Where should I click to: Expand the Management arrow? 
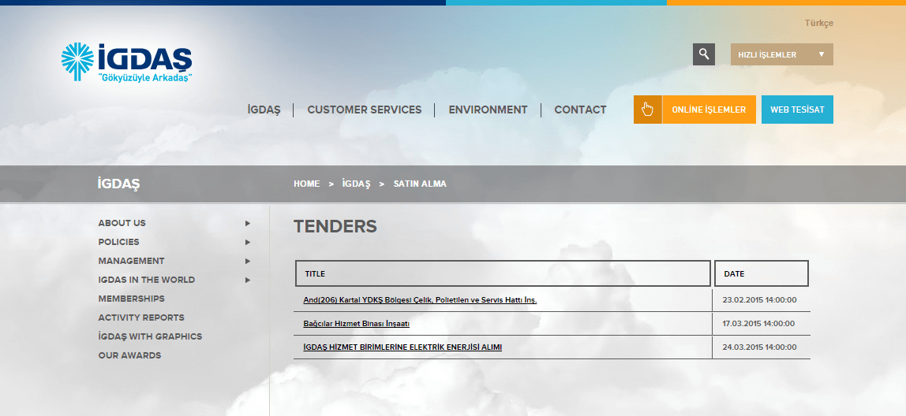tap(247, 262)
